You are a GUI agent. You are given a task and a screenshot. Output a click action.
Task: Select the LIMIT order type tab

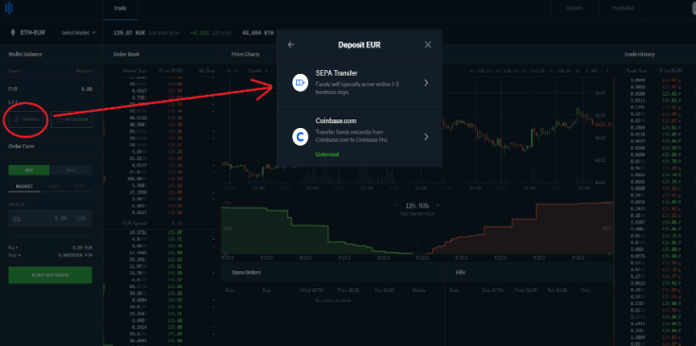(x=53, y=187)
